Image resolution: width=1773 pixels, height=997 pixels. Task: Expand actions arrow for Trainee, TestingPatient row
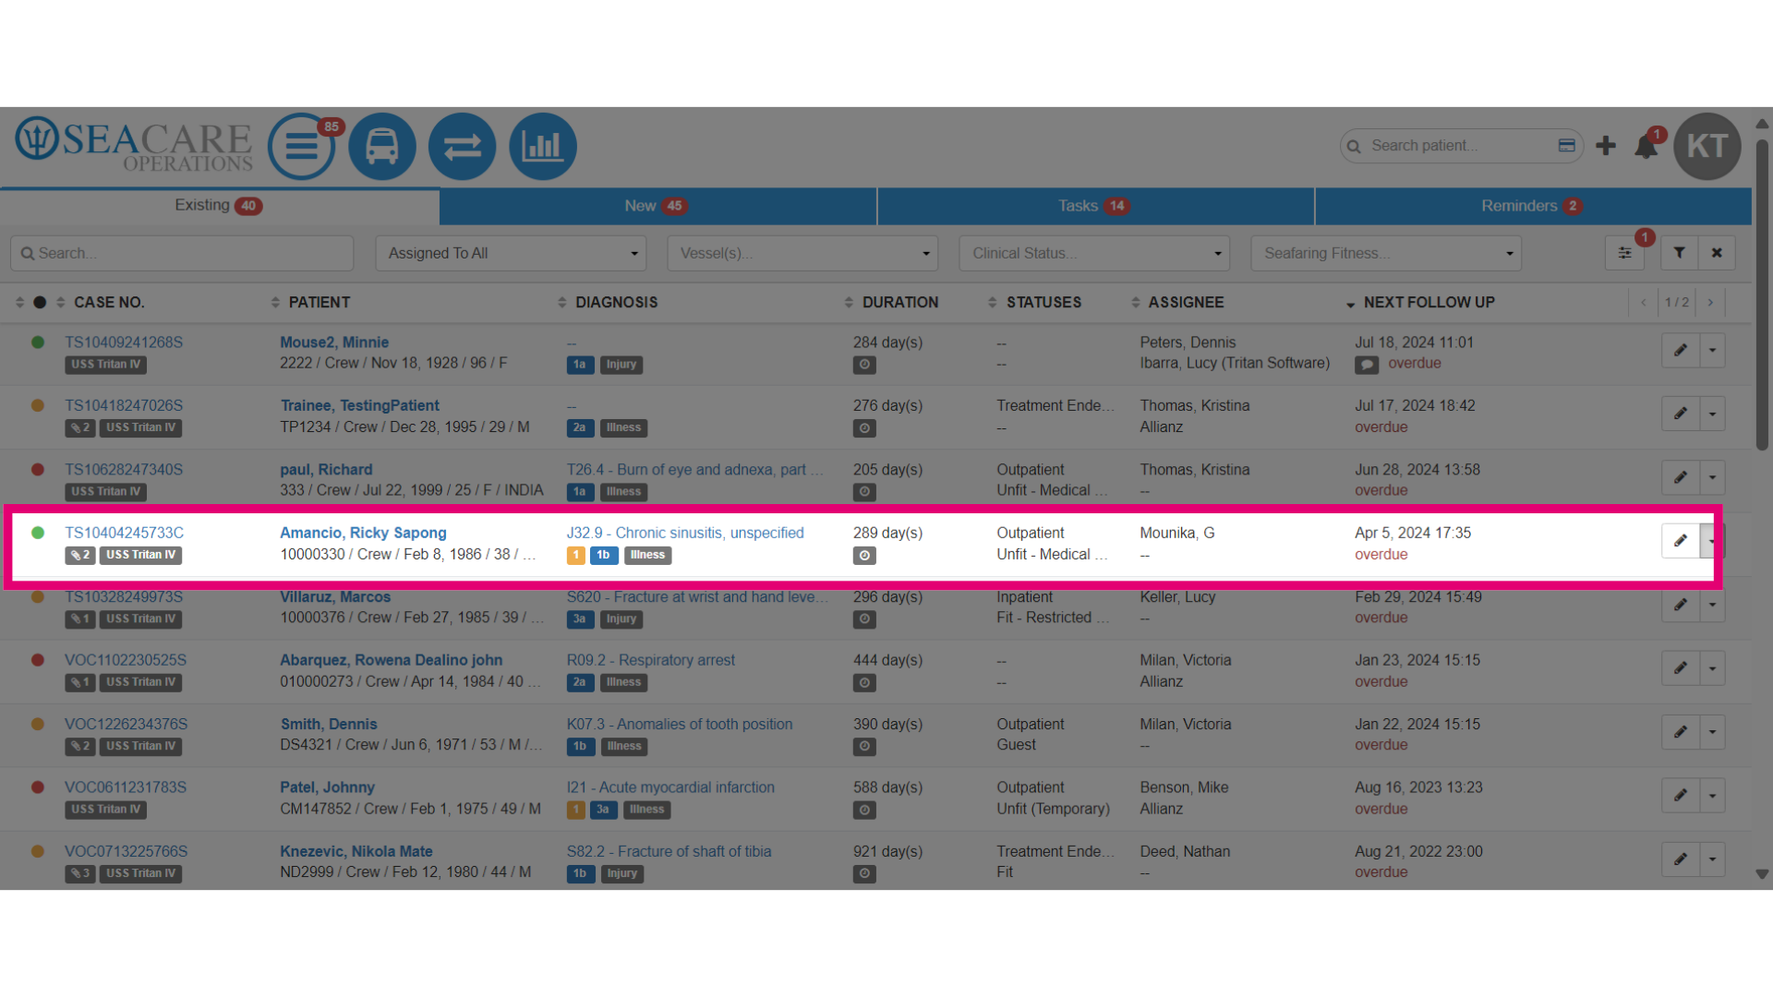[x=1713, y=414]
